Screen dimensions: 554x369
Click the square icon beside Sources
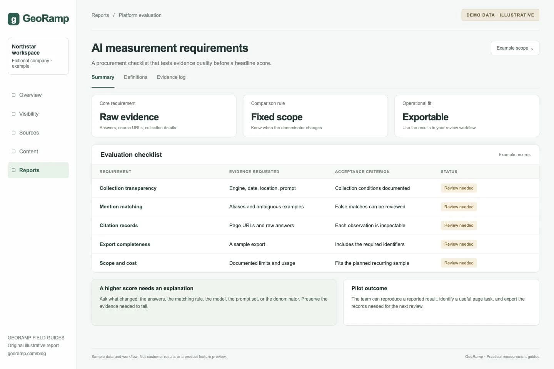pos(14,133)
